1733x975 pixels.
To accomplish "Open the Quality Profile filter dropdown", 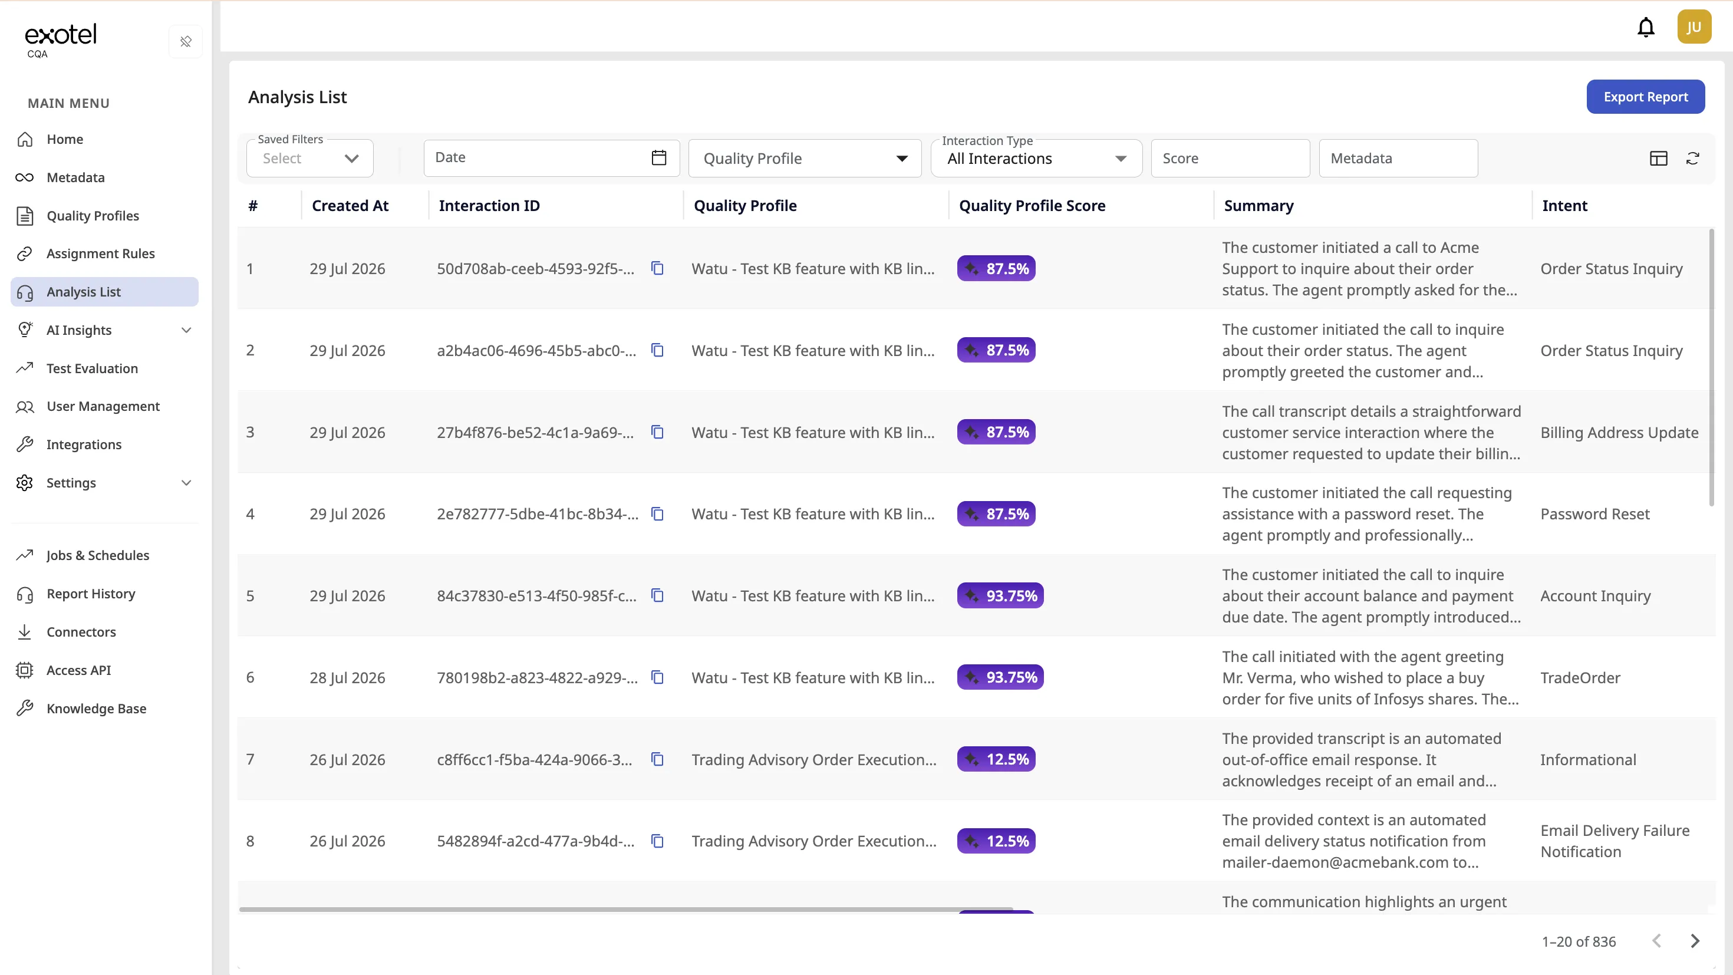I will [805, 158].
